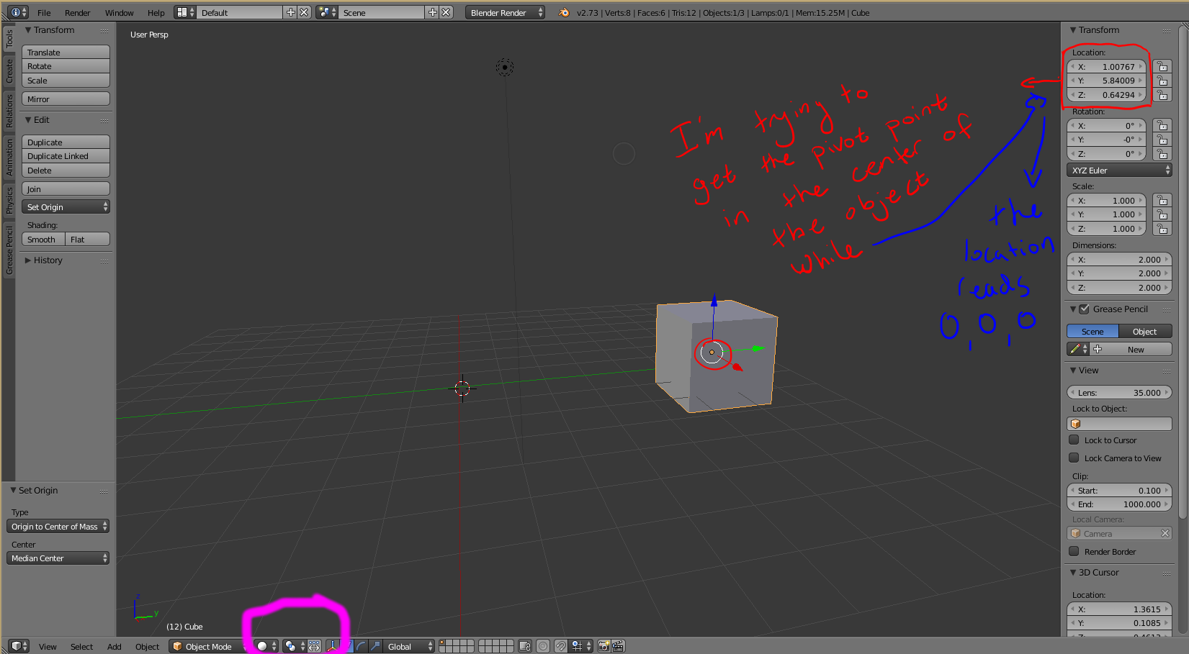Click the Lock to Object cube field
This screenshot has width=1189, height=654.
[x=1119, y=424]
